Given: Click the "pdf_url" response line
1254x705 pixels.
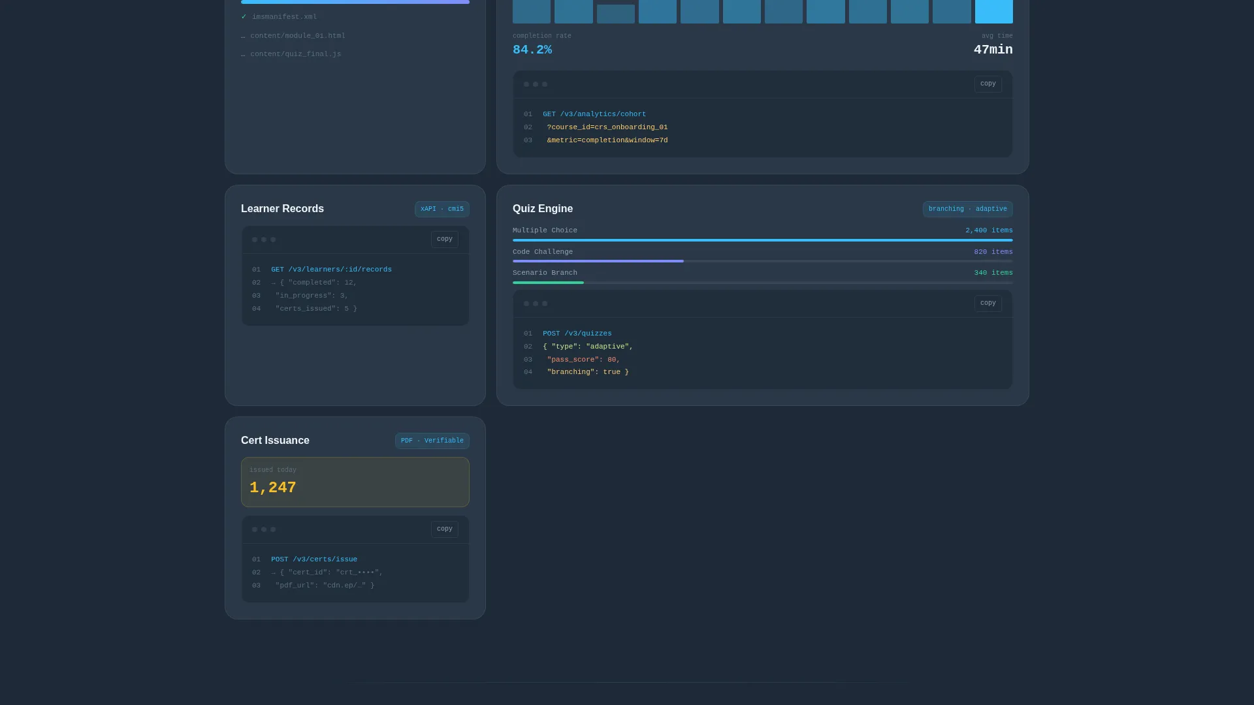Looking at the screenshot, I should pos(325,586).
